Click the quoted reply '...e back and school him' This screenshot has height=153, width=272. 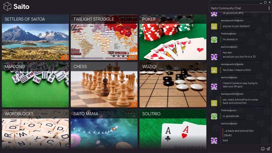pos(239,131)
